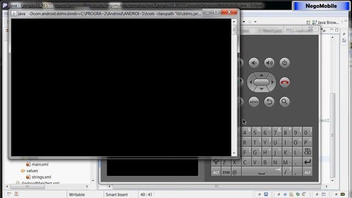352x198 pixels.
Task: Tap the emulator MENU button
Action: click(254, 102)
